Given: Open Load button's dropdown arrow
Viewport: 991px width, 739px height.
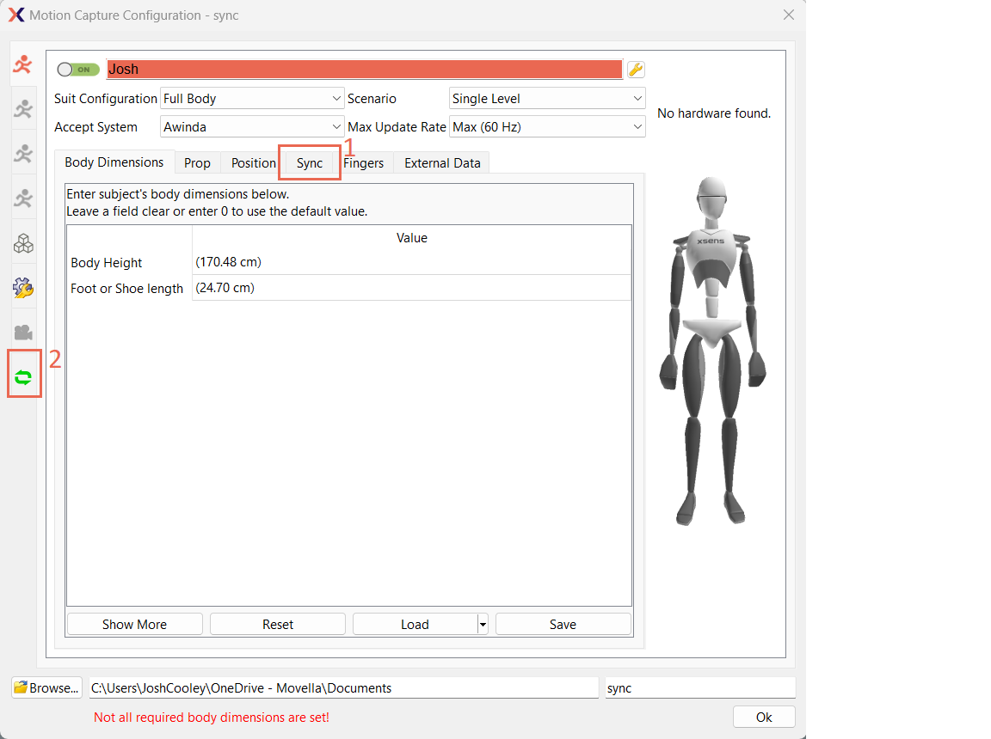Looking at the screenshot, I should [x=483, y=625].
